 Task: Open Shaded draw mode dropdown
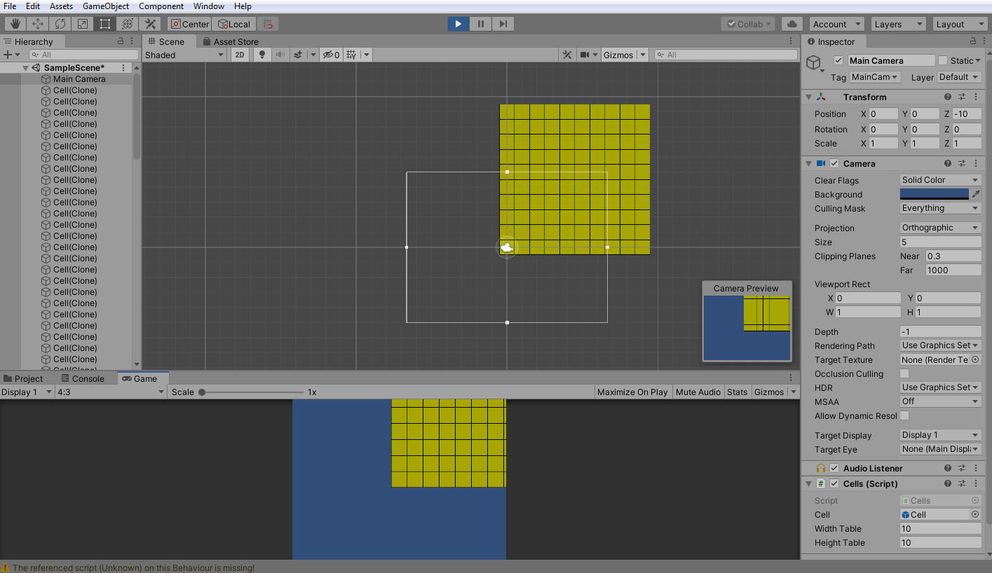[184, 55]
